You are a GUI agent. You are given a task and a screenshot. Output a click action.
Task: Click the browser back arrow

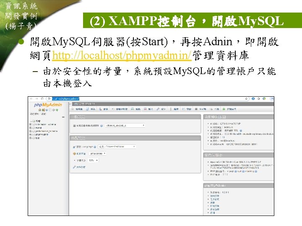point(31,99)
